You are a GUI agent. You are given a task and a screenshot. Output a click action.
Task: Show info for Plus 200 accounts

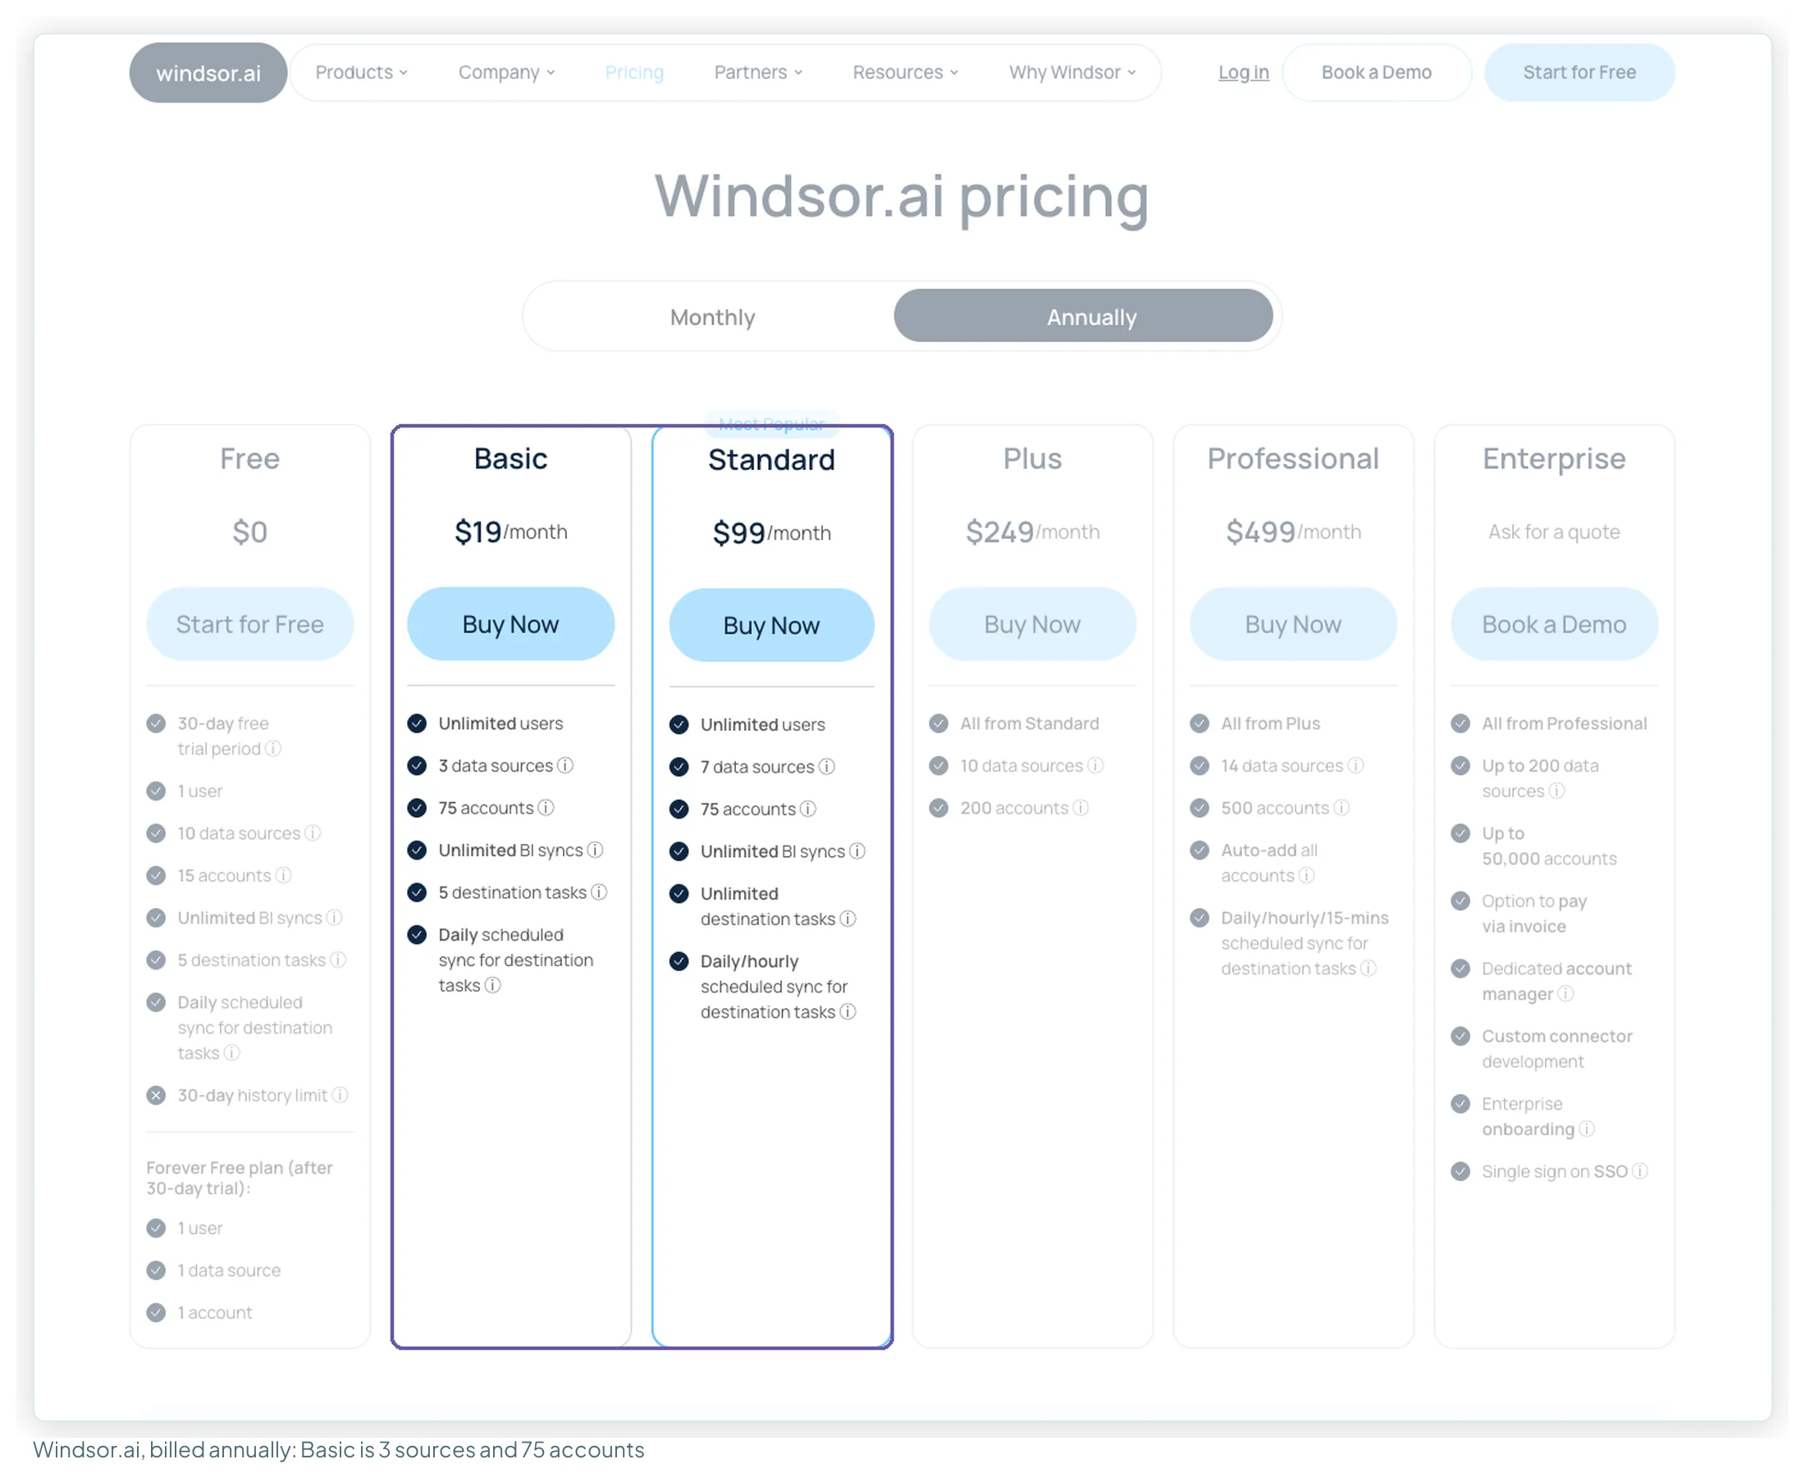(1081, 808)
